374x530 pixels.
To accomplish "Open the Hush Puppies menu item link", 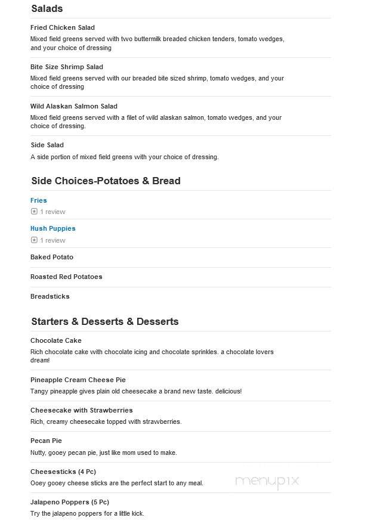I will pyautogui.click(x=52, y=228).
